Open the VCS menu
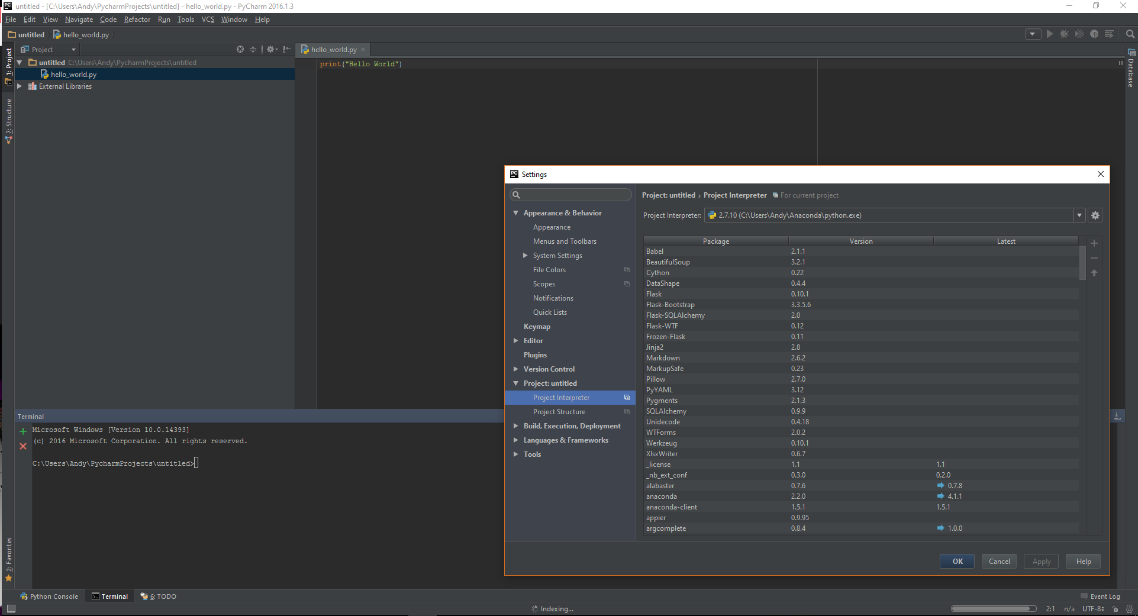The height and width of the screenshot is (616, 1138). (208, 20)
